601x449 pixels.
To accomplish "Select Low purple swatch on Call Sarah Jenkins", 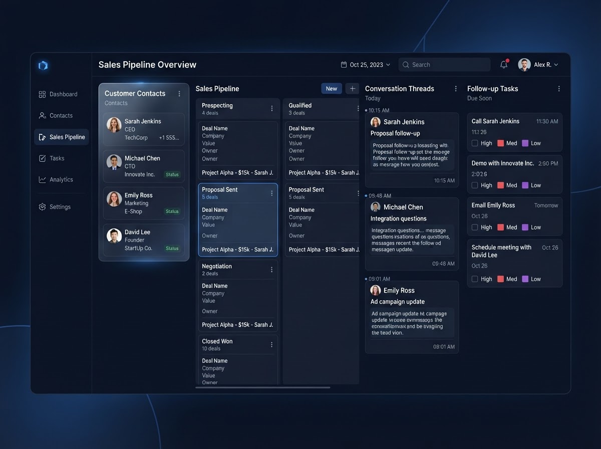I will tap(525, 143).
